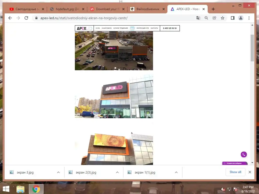Screen dimensions: 259x194
Task: Open the Windows Start button
Action: tap(6, 189)
